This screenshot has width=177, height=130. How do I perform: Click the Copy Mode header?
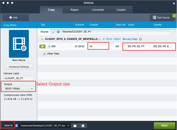pyautogui.click(x=10, y=25)
